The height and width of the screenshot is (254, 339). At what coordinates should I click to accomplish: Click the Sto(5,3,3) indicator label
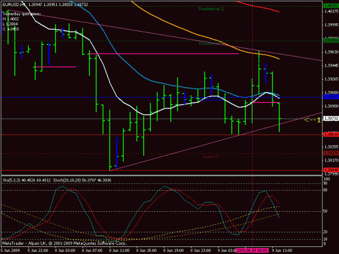[x=27, y=180]
